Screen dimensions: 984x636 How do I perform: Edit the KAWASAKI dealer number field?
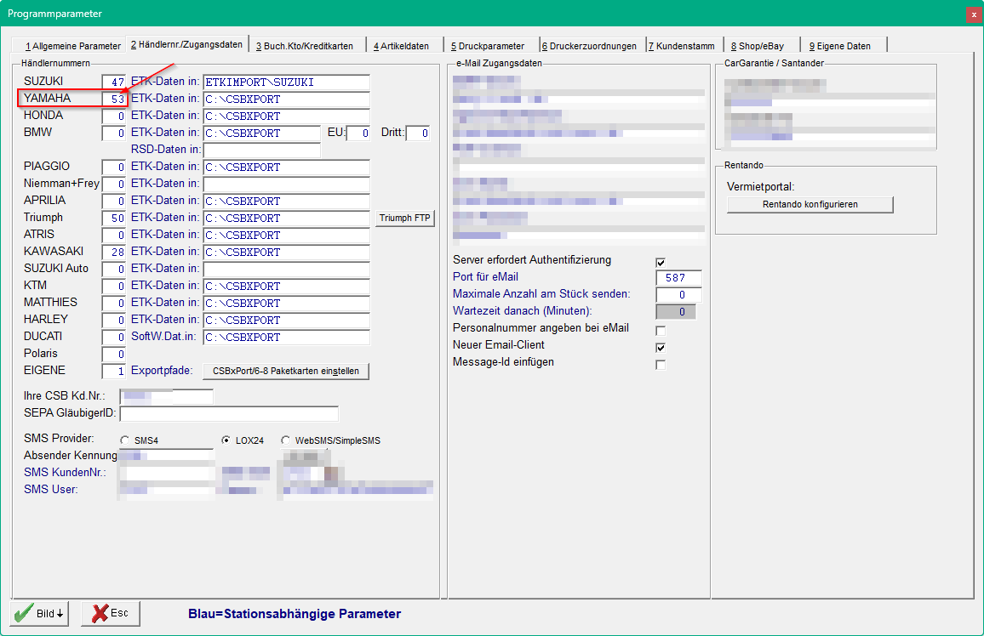pyautogui.click(x=113, y=252)
